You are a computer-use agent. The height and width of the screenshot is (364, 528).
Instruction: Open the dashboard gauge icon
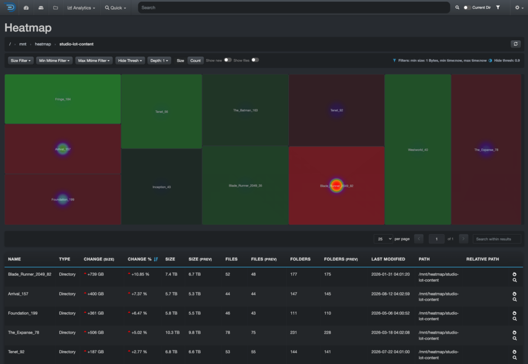point(26,7)
